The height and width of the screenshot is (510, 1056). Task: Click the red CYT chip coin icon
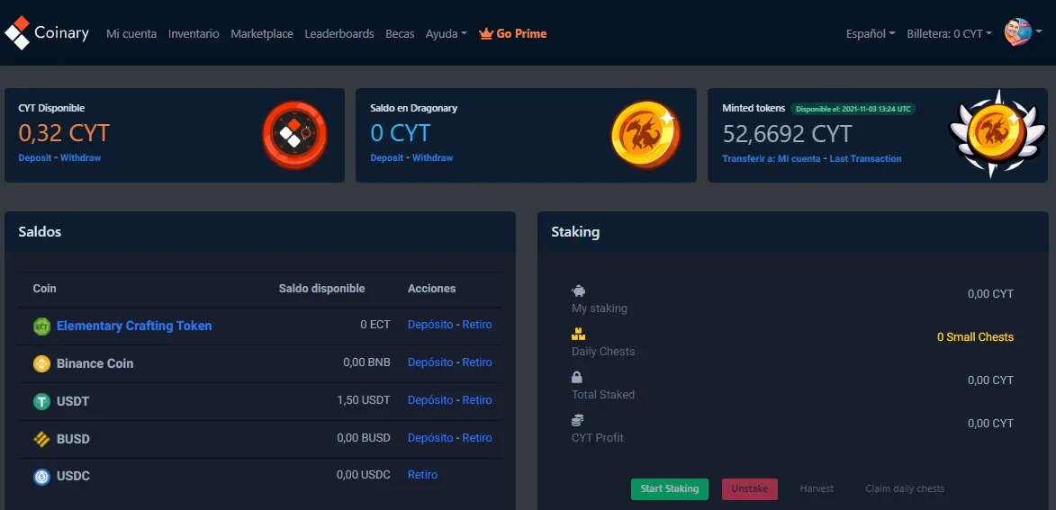[x=294, y=135]
